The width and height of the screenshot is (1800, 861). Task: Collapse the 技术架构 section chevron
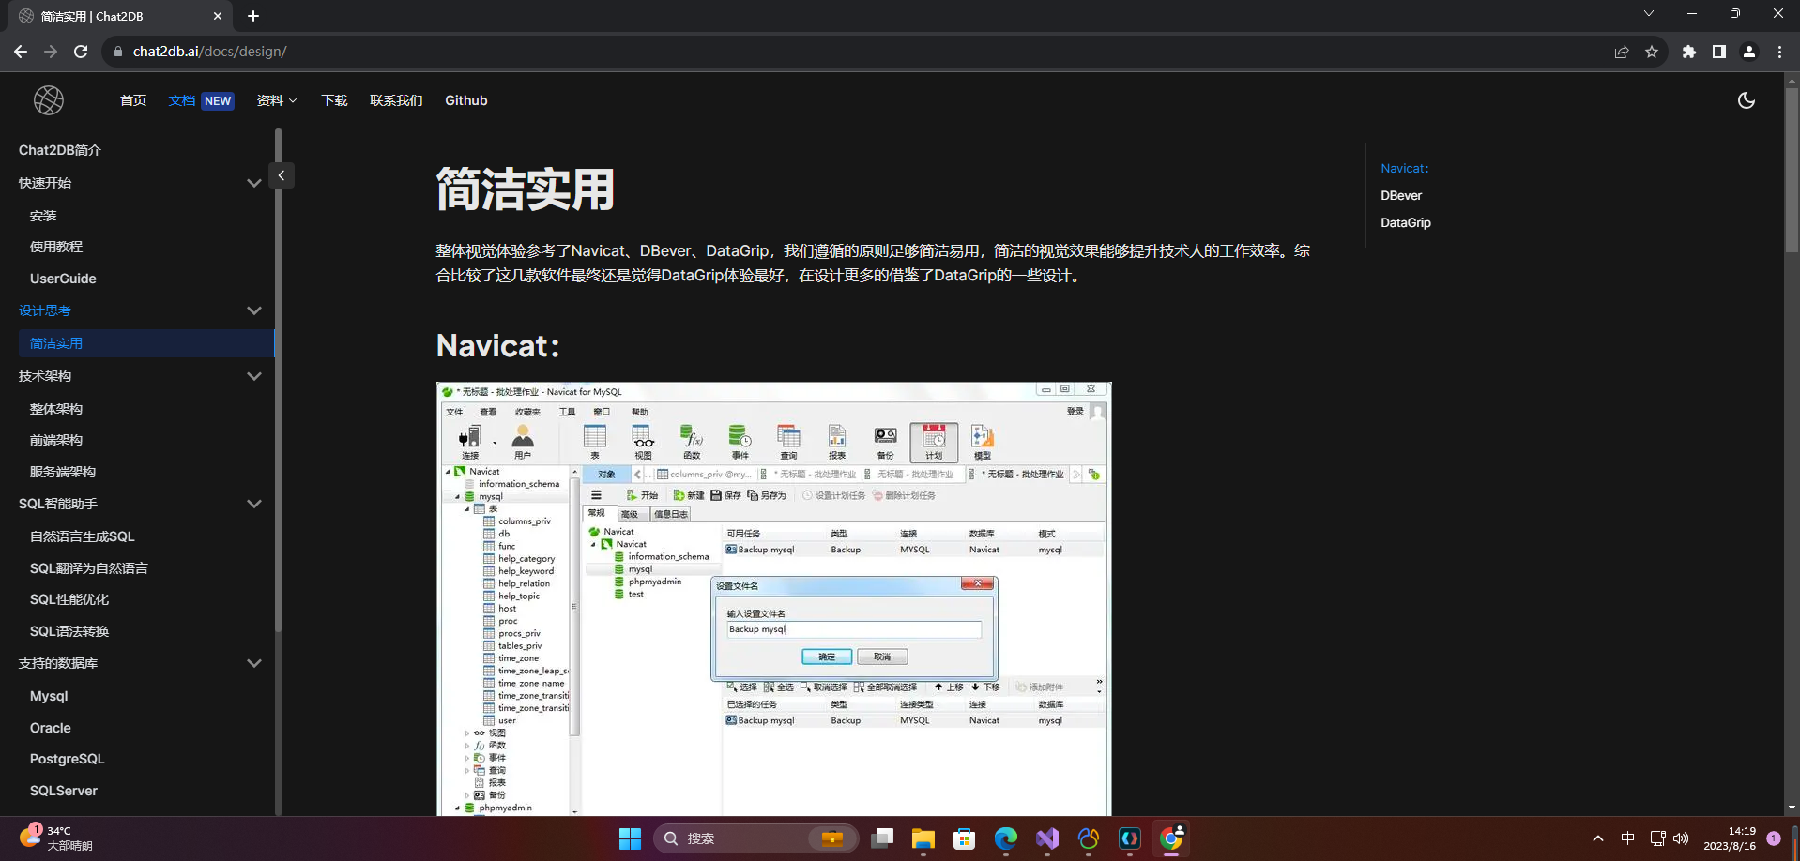tap(253, 376)
